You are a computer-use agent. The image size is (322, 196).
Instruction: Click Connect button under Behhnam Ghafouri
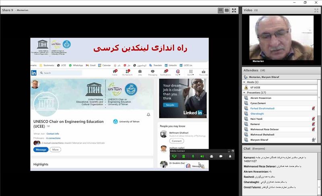[x=177, y=141]
